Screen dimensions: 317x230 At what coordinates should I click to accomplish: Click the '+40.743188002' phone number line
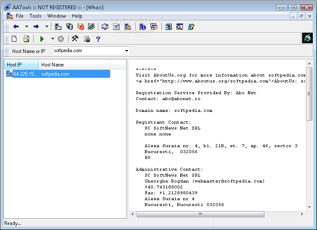click(164, 187)
